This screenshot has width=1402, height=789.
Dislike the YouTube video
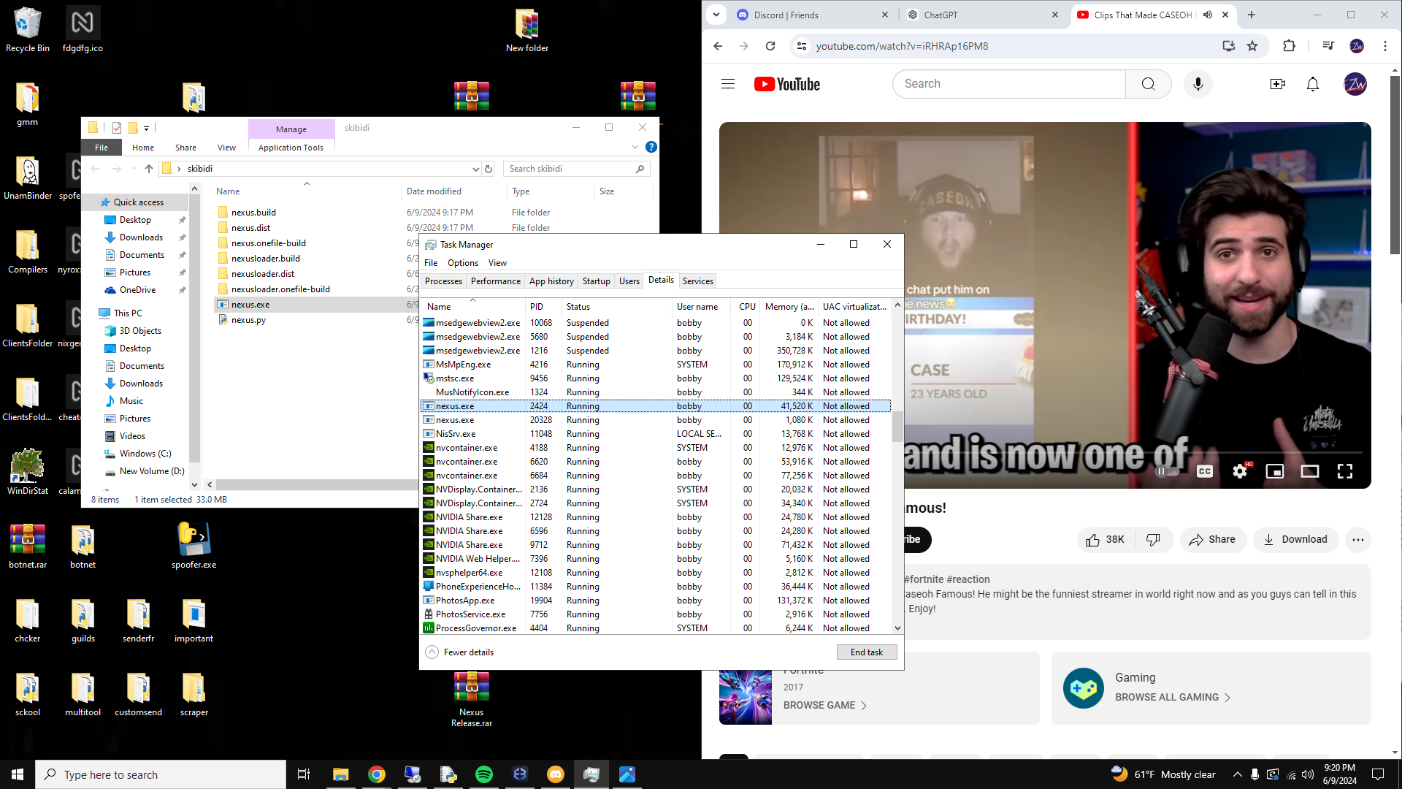[x=1153, y=539]
